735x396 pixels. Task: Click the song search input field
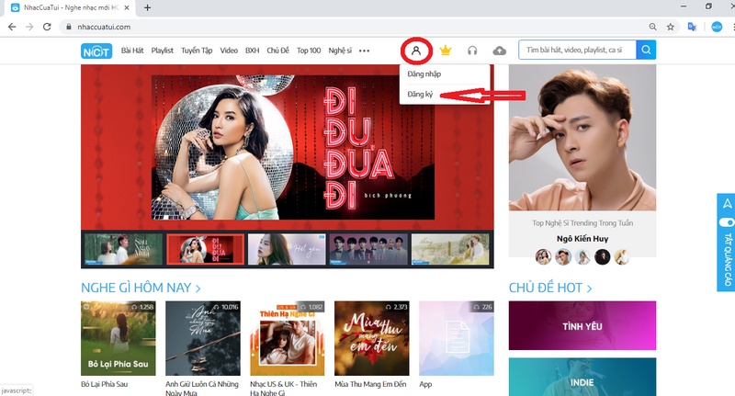click(x=577, y=50)
